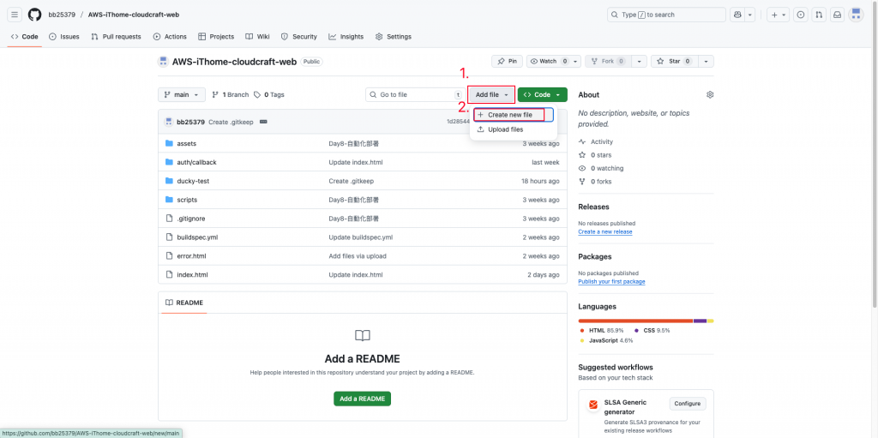Click the green Add a README button

pyautogui.click(x=363, y=399)
